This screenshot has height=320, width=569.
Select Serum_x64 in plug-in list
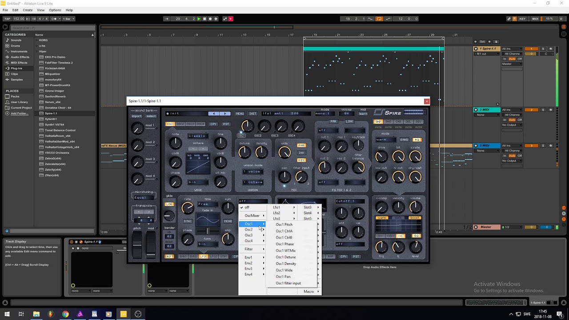[52, 102]
